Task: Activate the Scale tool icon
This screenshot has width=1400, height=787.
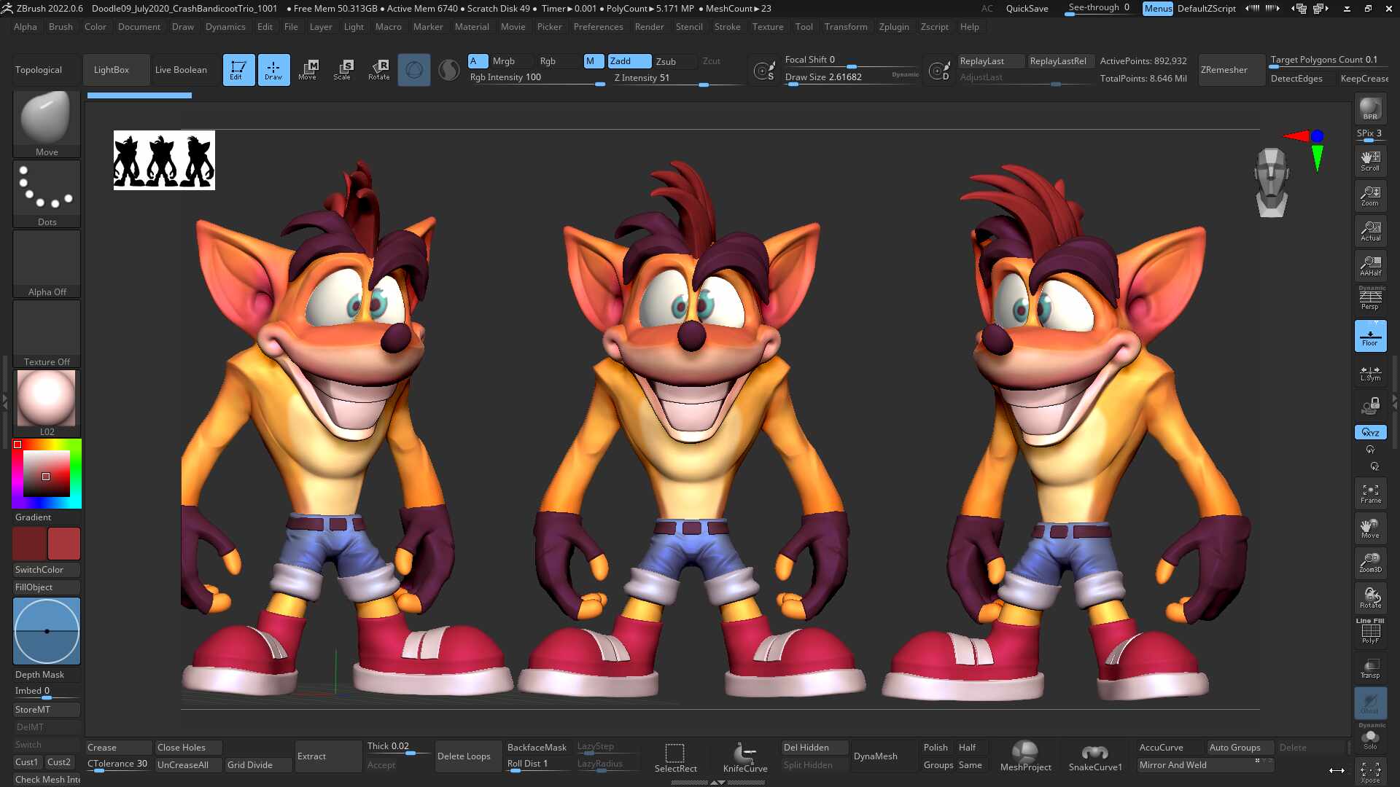Action: 342,70
